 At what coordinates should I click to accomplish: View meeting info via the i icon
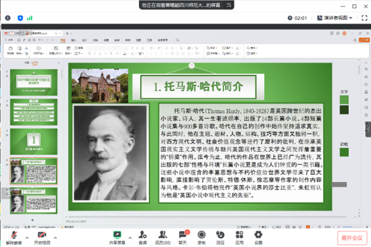(8, 18)
